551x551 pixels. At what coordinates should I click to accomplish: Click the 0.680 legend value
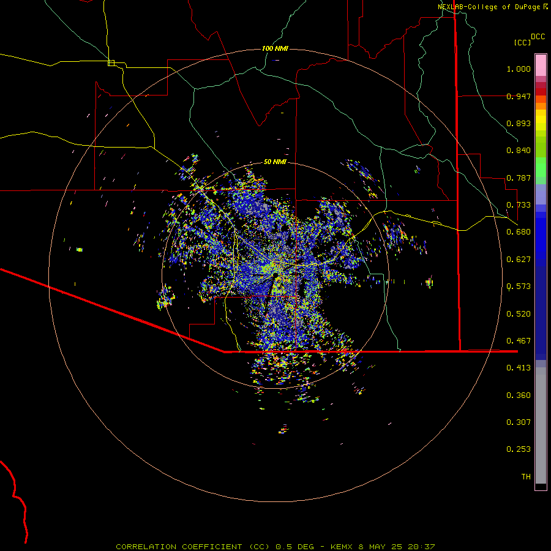519,231
